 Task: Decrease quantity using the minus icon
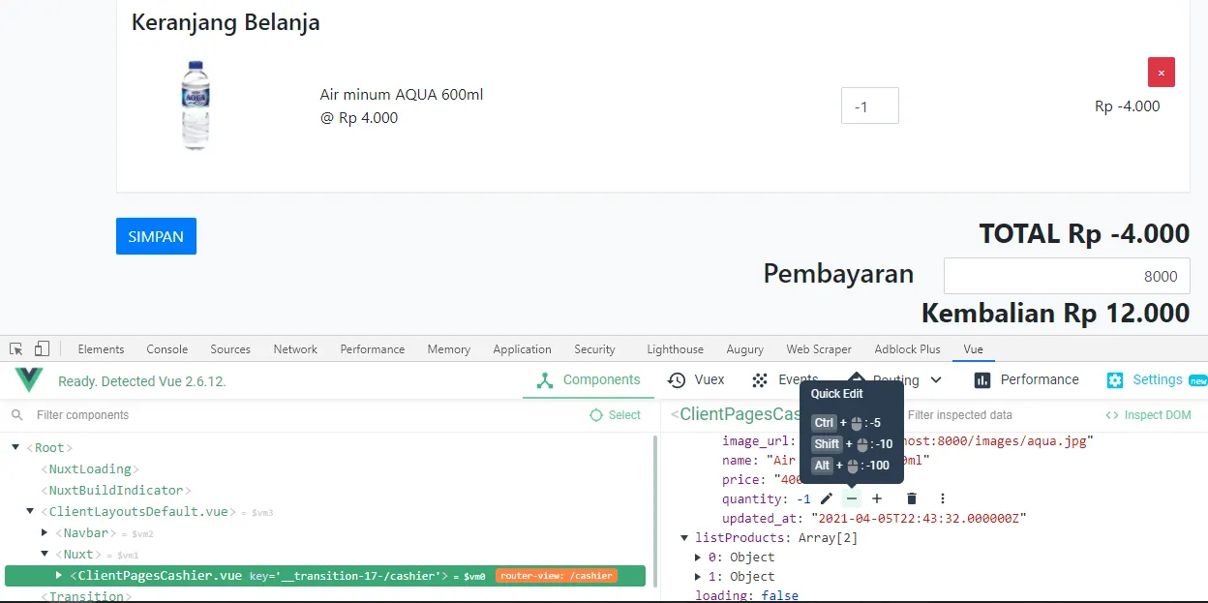[851, 498]
